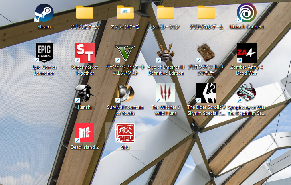The width and height of the screenshot is (291, 185).
Task: Click the "Survival Fountain of Youth" label
Action: click(x=125, y=110)
